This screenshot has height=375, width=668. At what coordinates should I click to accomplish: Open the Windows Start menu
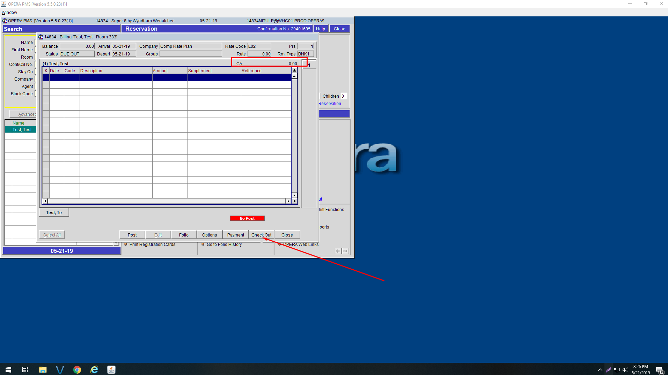(x=8, y=370)
